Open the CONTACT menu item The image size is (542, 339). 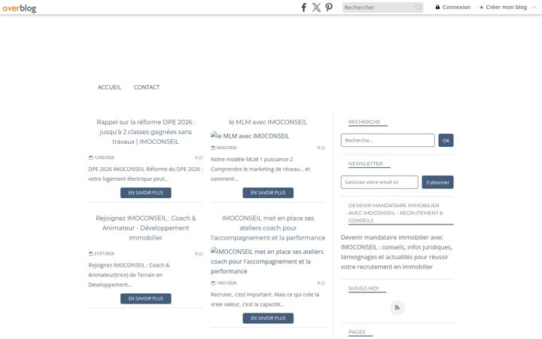coord(147,87)
